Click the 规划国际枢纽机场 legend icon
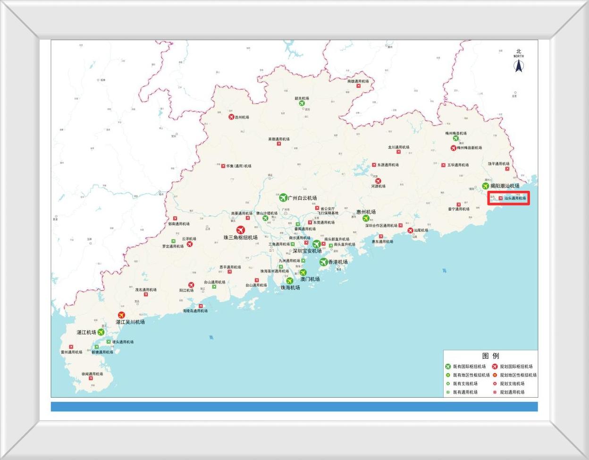This screenshot has height=460, width=589. [x=495, y=366]
